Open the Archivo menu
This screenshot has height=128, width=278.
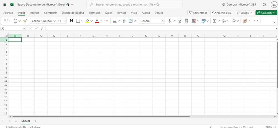(x=8, y=13)
